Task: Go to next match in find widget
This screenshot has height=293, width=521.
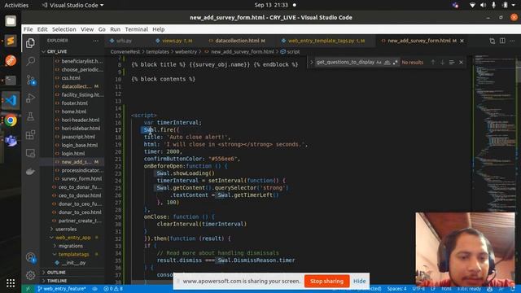Action: tap(442, 62)
